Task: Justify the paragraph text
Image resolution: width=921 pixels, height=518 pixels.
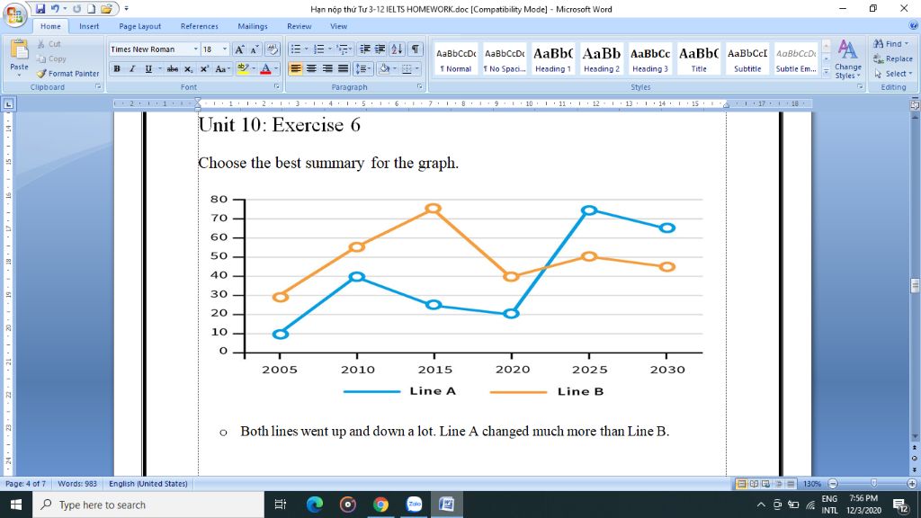Action: (343, 68)
